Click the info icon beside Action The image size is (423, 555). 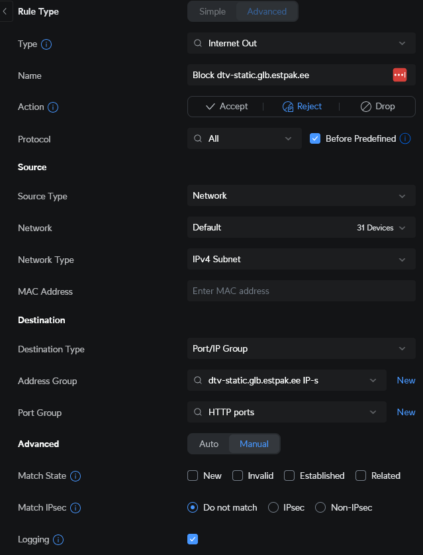click(x=53, y=107)
